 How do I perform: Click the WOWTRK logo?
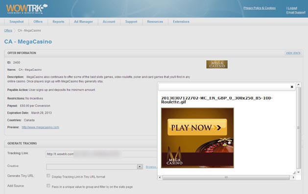(27, 9)
